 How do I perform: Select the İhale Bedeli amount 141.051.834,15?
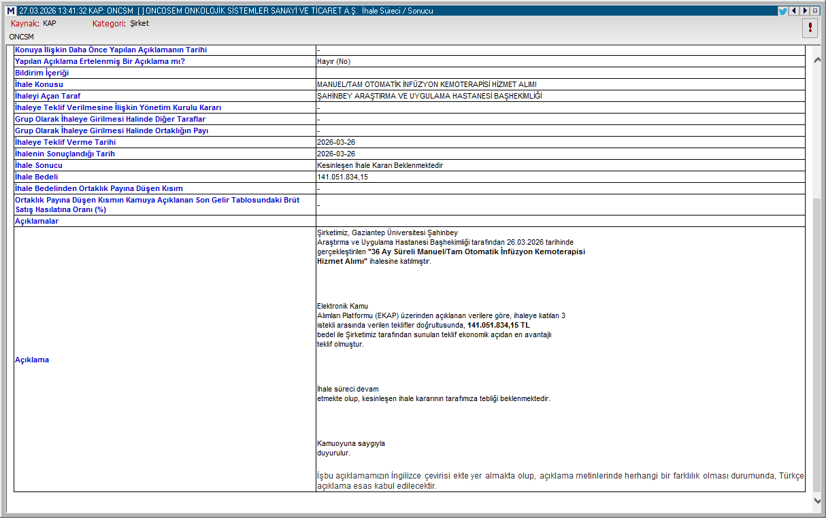pos(342,177)
